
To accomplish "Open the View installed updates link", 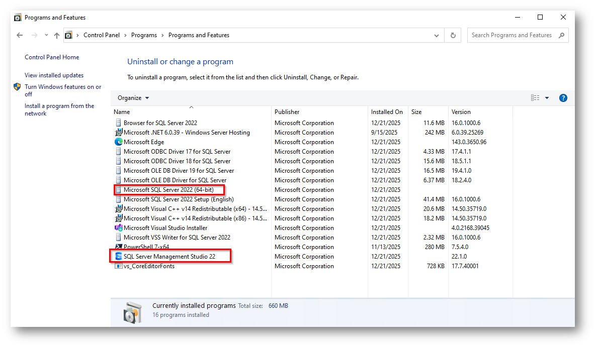I will point(54,75).
